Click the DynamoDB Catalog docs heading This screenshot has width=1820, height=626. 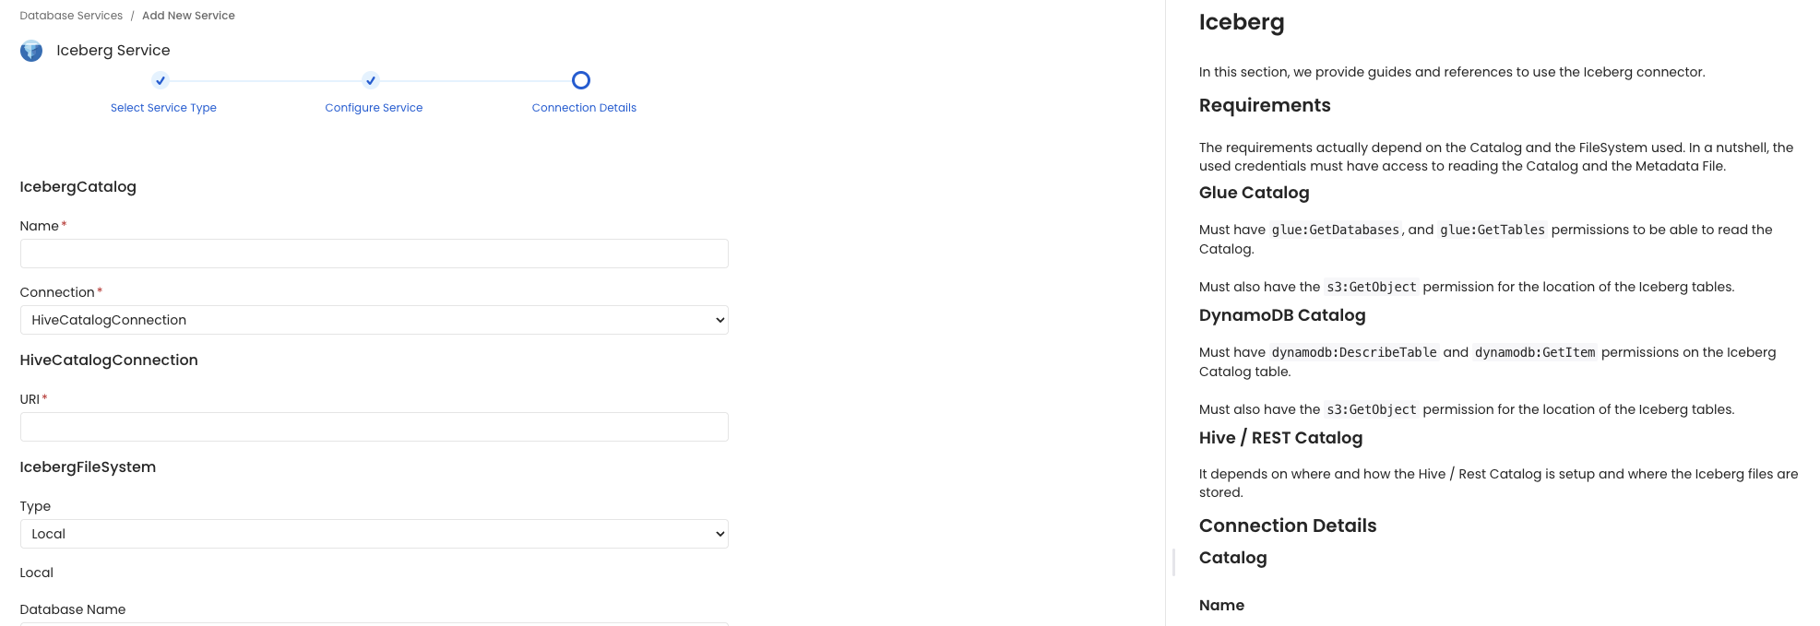pos(1281,315)
